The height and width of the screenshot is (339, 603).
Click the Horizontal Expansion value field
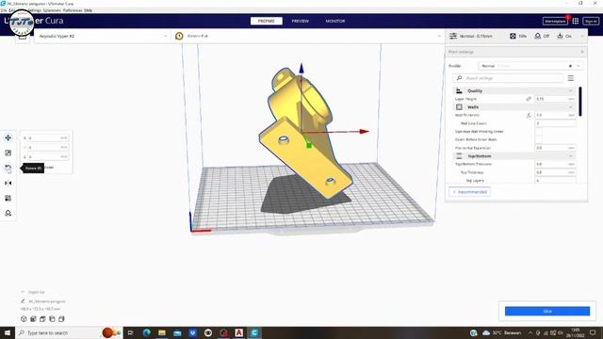click(x=555, y=148)
